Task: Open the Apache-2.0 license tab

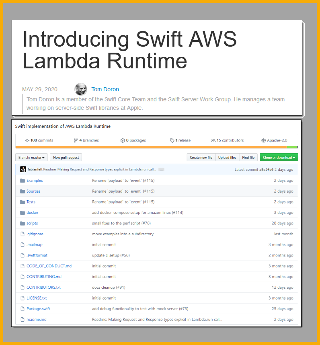Action: [274, 140]
